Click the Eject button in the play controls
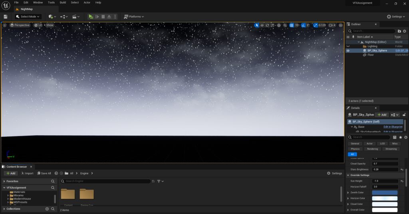 pyautogui.click(x=109, y=16)
